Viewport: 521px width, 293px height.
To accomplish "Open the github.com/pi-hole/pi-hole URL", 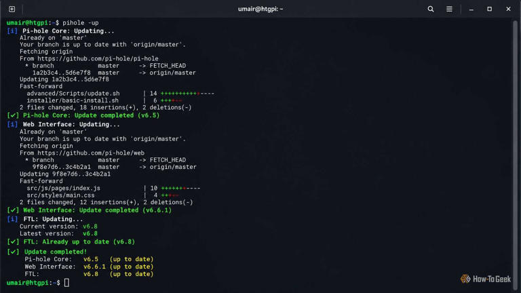I will (98, 58).
